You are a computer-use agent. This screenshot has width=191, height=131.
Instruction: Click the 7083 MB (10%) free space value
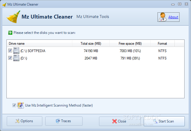[x=130, y=51]
